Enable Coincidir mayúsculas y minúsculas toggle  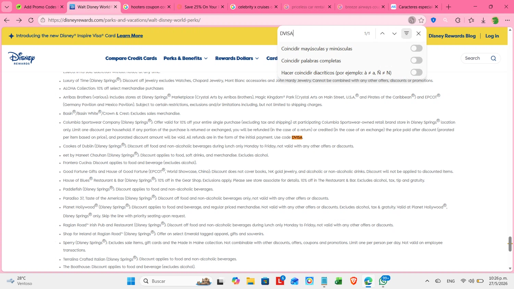416,48
